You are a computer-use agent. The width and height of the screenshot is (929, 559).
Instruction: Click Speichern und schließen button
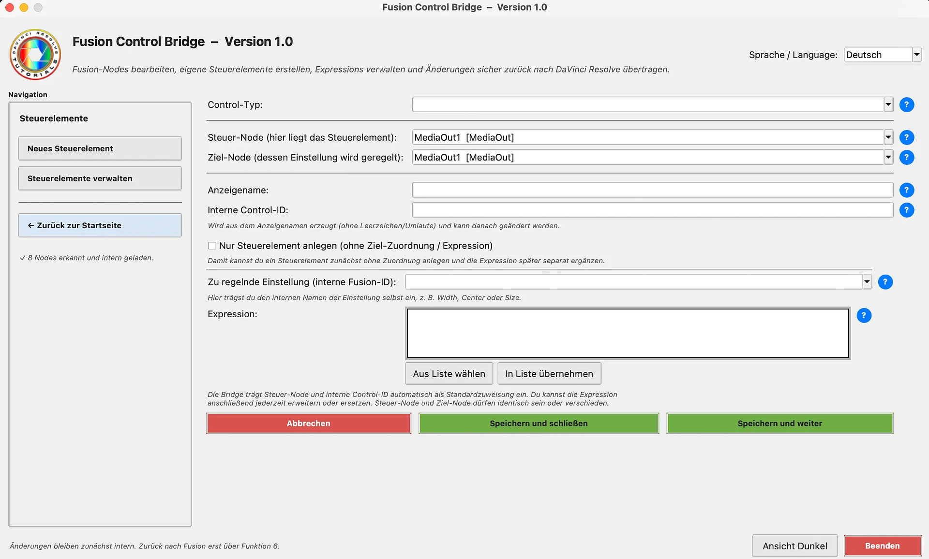pos(539,423)
